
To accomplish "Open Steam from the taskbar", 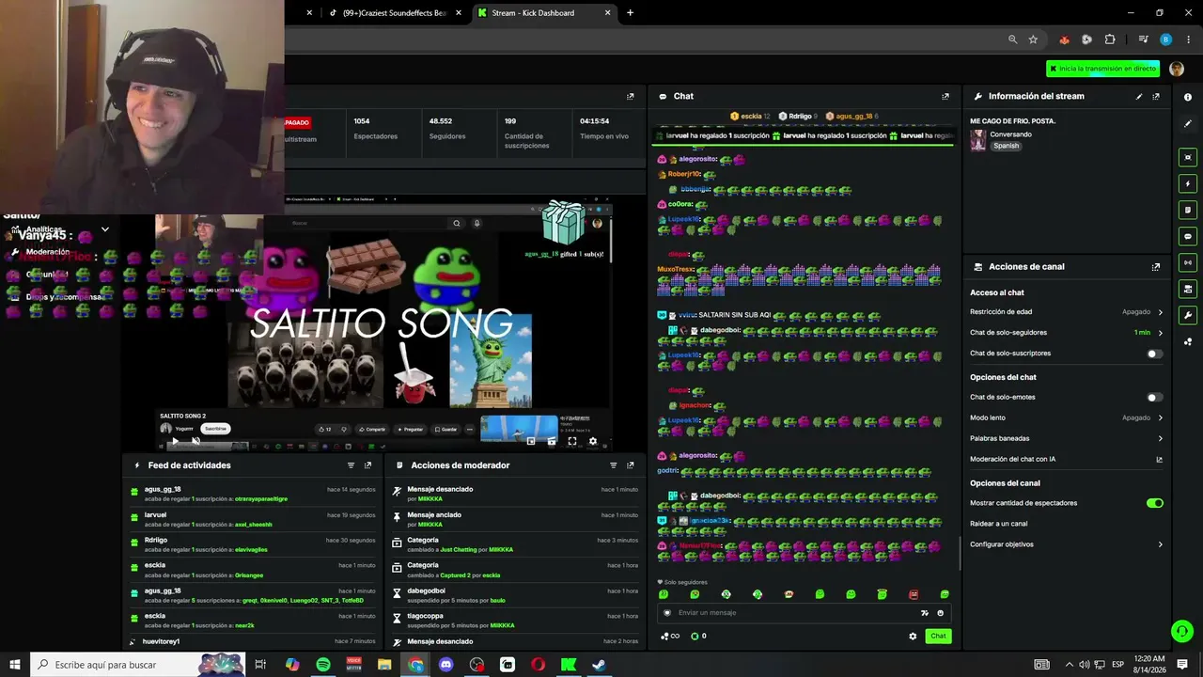I will (599, 665).
